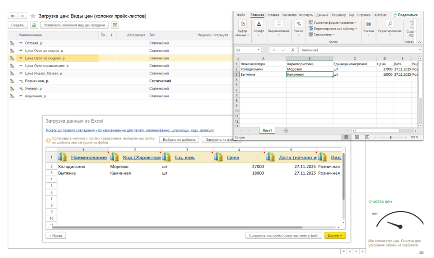This screenshot has width=434, height=258.
Task: Switch to the Вставка ribbon tab
Action: pos(273,15)
